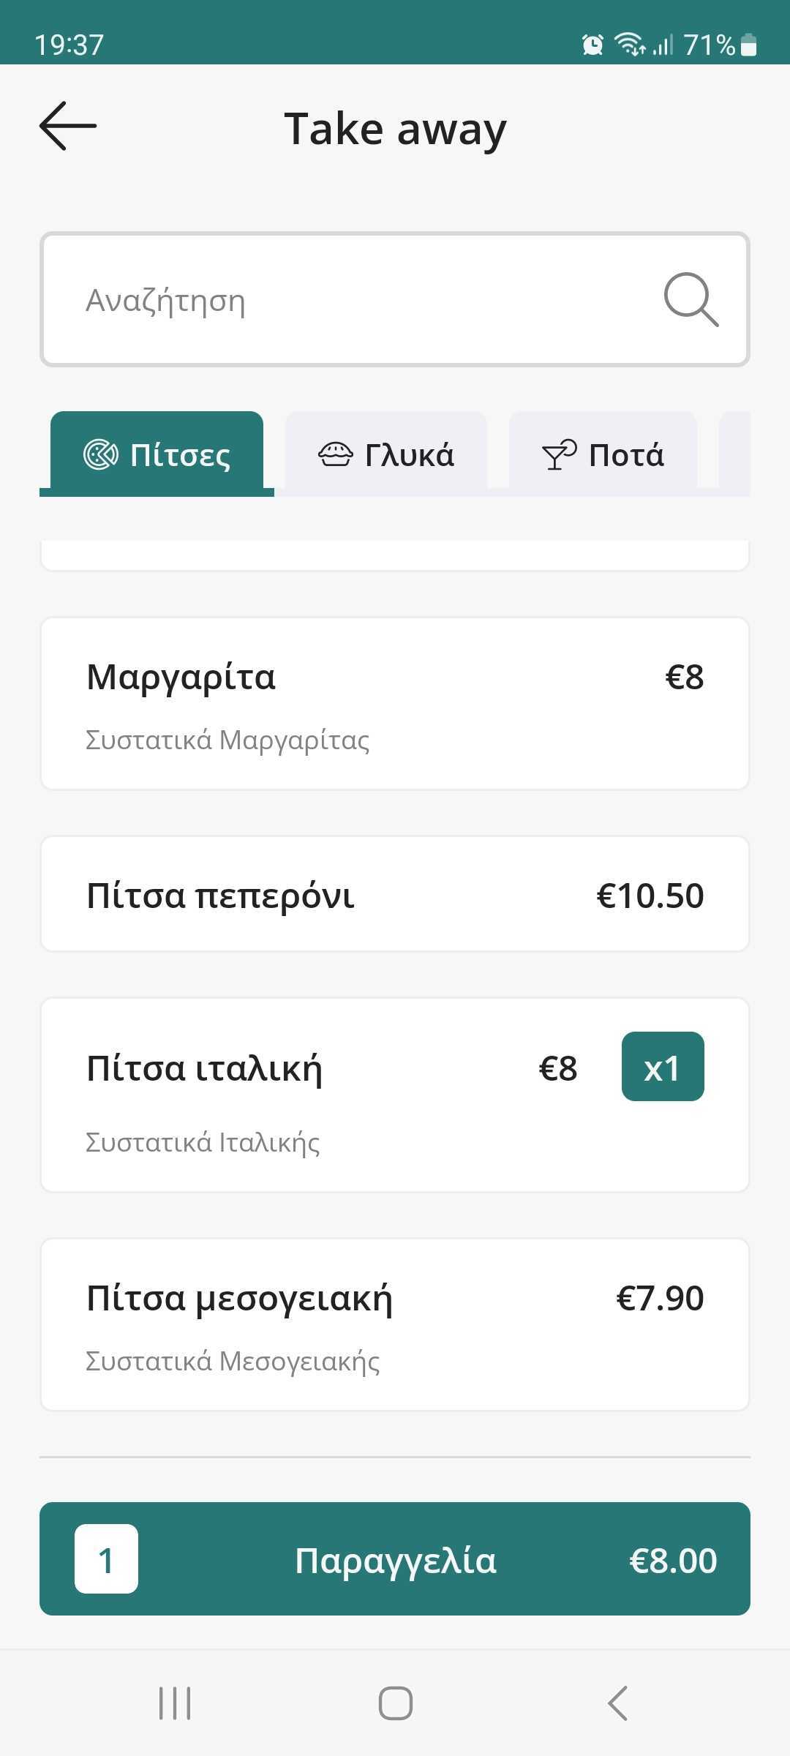Add Πίτσα πεπερόνι to order
Screen dimensions: 790x1756
coord(395,894)
